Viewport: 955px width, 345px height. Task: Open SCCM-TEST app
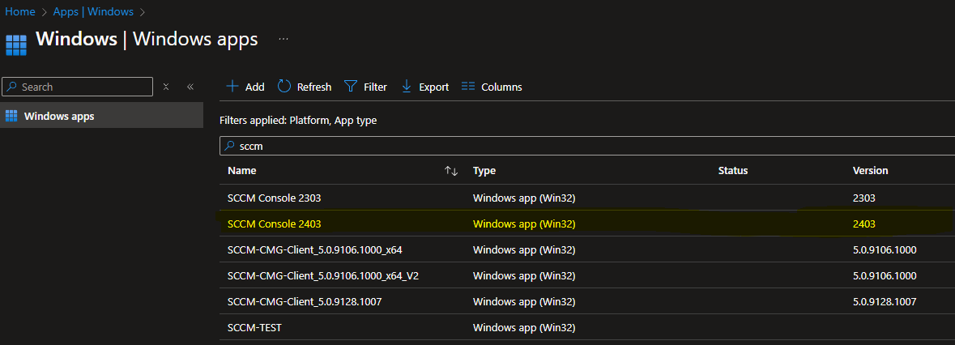254,327
